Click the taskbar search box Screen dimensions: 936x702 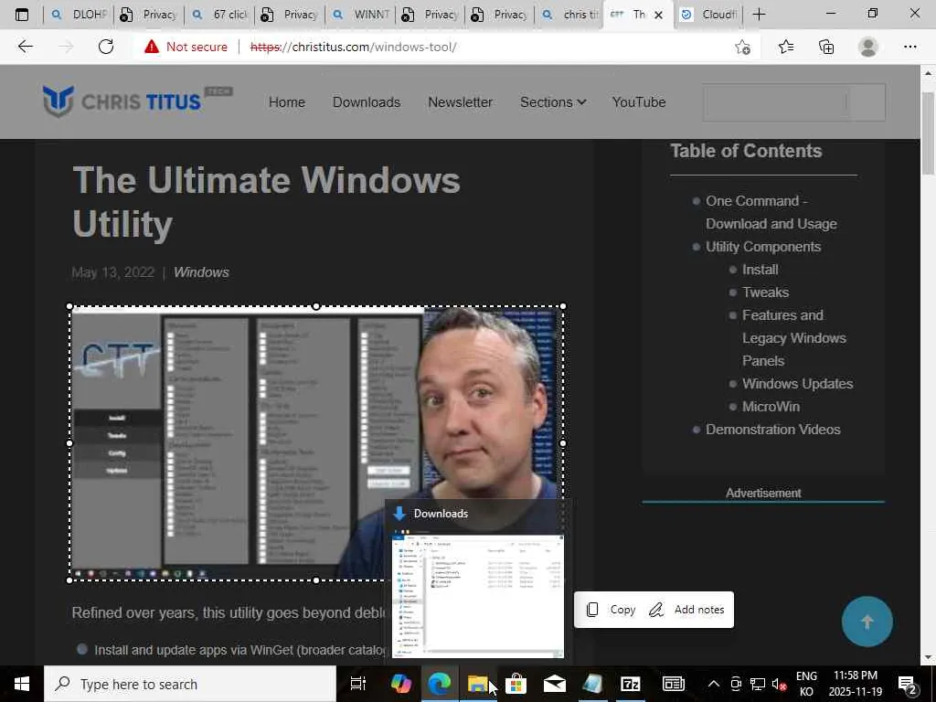(190, 684)
